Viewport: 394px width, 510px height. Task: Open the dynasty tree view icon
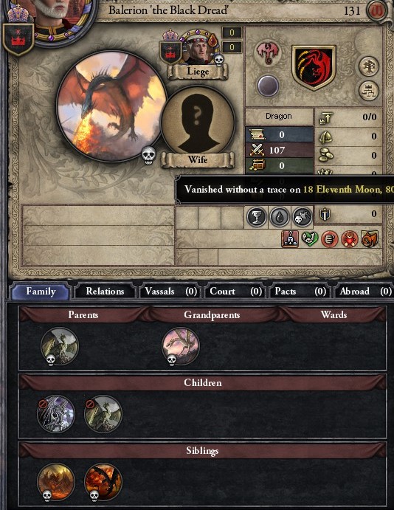(x=369, y=66)
